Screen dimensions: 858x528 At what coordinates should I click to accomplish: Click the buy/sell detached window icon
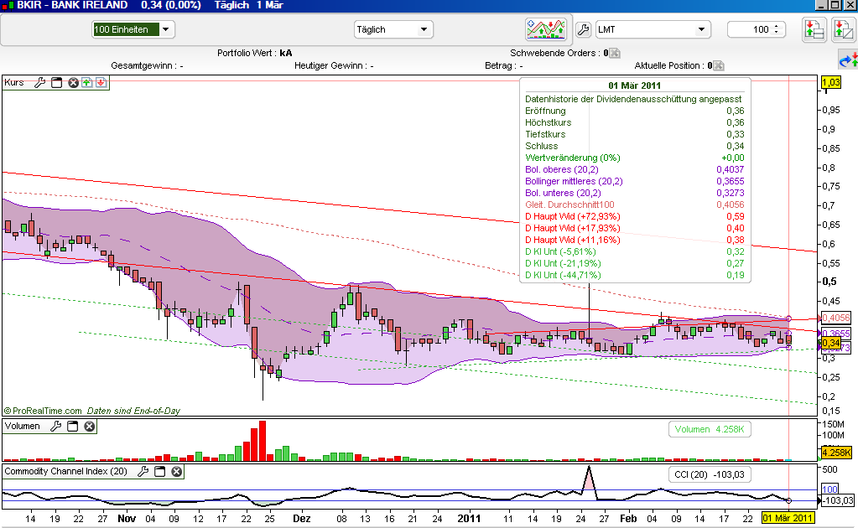click(x=843, y=29)
